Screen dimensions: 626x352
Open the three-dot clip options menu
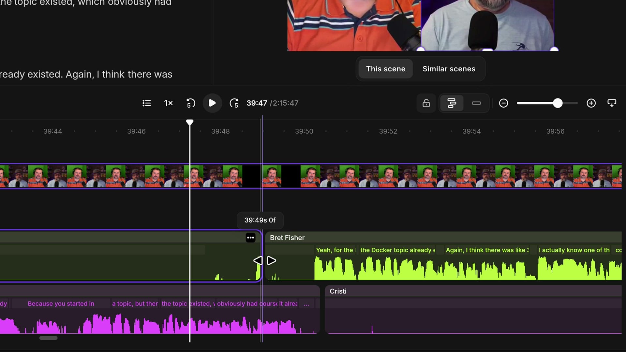[x=250, y=238]
